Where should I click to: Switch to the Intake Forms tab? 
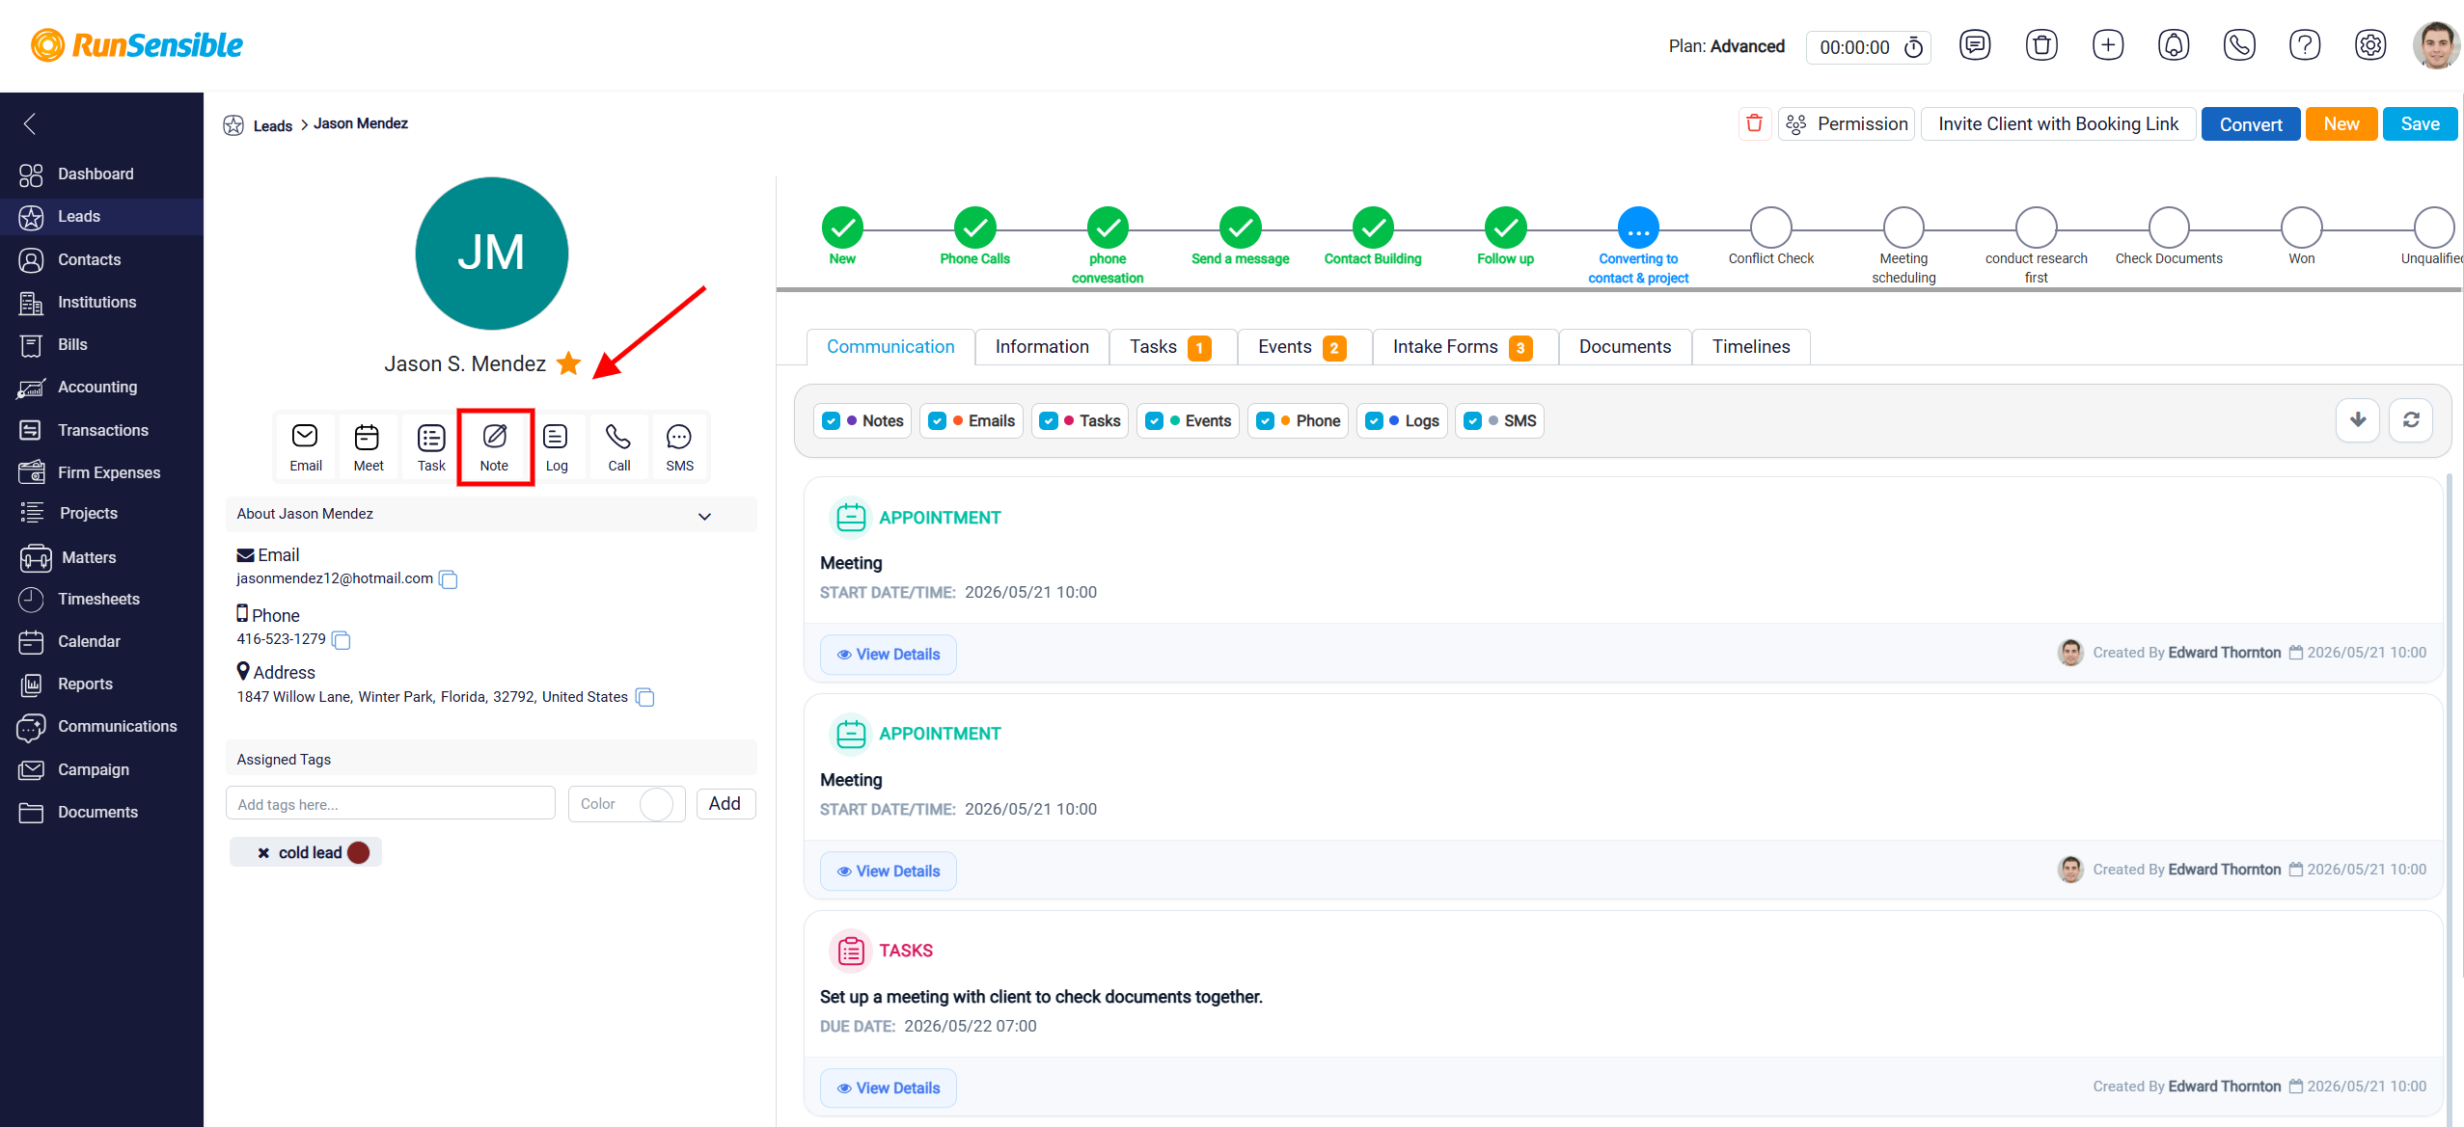(x=1463, y=347)
